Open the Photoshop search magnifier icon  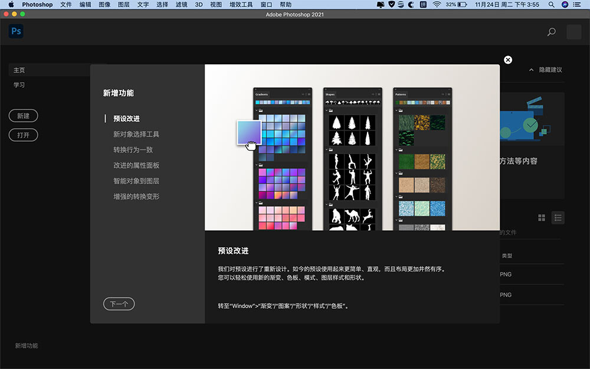pos(551,32)
